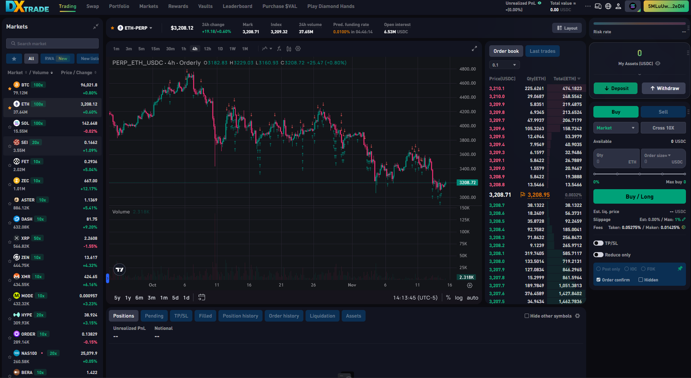Toggle visibility eye next to Unrealized PnL
691x378 pixels.
539,3
